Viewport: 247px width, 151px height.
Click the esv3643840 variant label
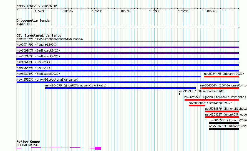click(223, 85)
